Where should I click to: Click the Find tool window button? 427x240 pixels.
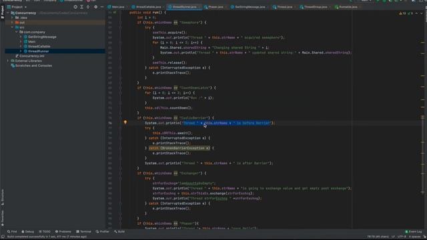click(12, 231)
